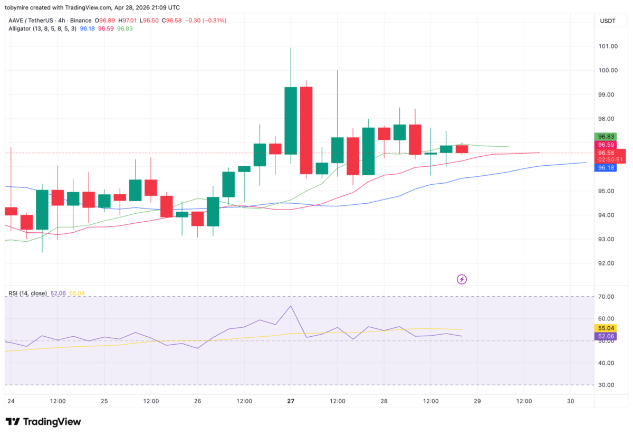Screen dimensions: 633x436
Task: Select the tallest green candle body
Action: tap(291, 120)
